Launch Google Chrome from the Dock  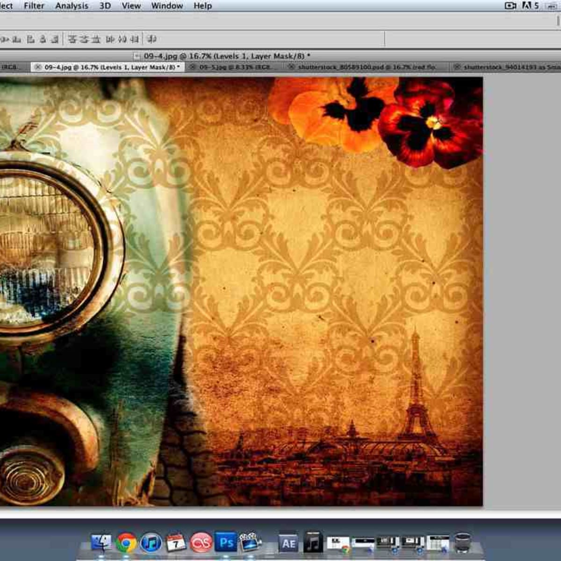pos(126,543)
